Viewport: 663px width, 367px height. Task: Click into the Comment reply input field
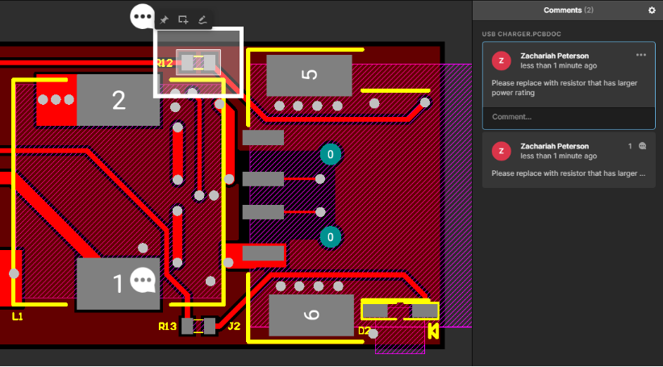[569, 117]
